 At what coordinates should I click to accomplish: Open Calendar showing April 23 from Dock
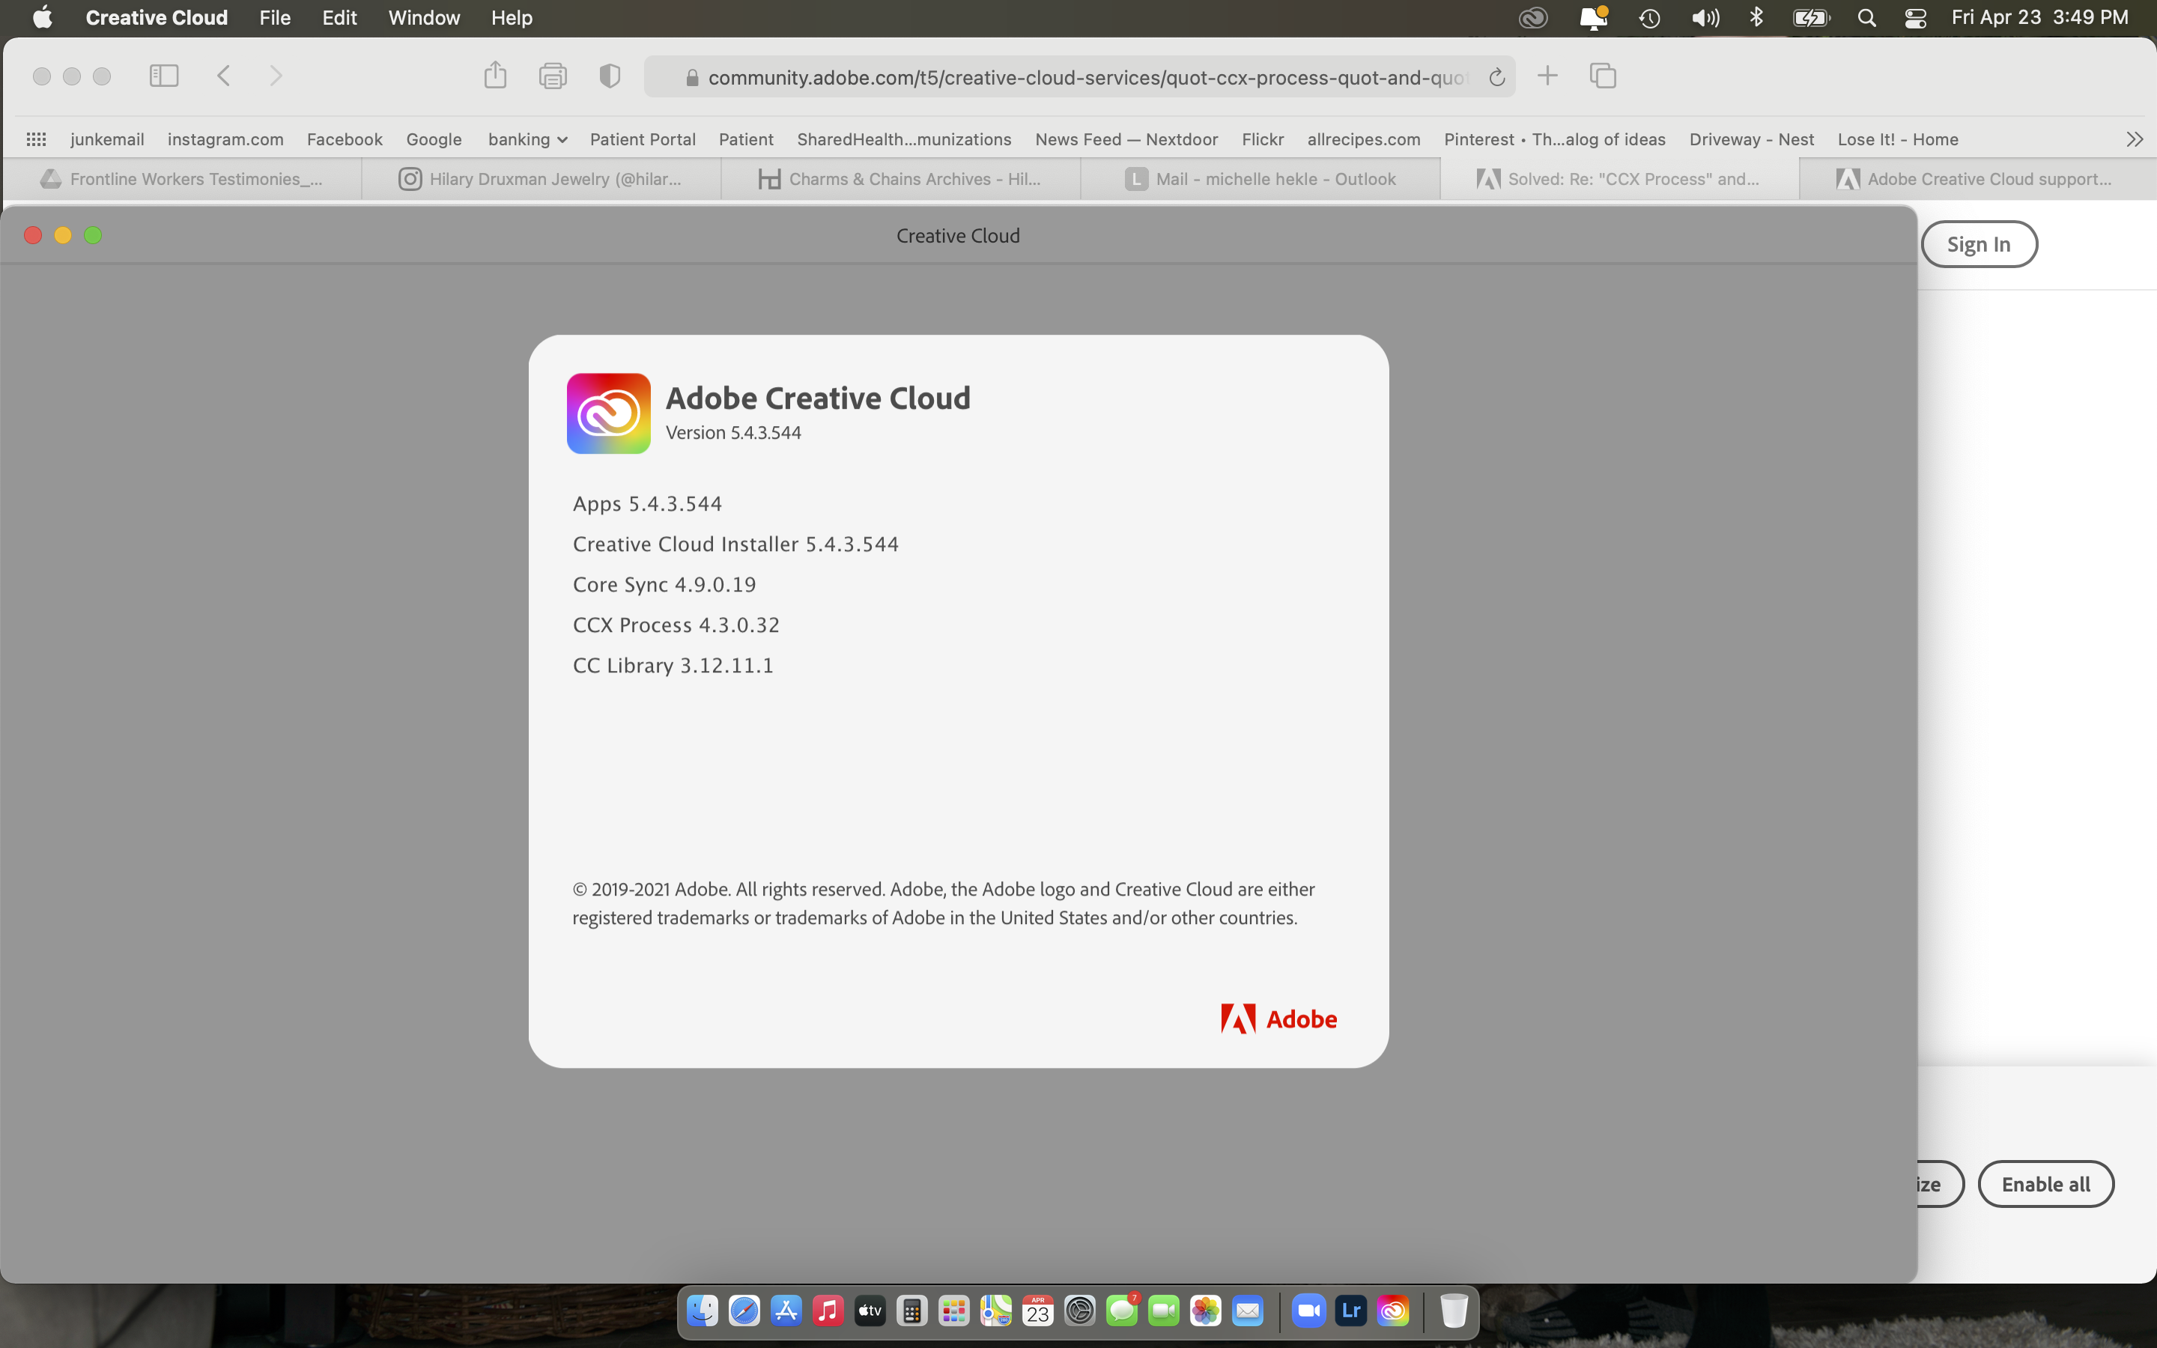1037,1311
